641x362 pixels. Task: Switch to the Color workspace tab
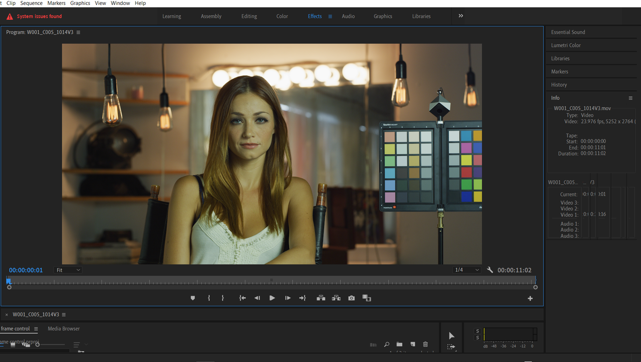click(282, 16)
